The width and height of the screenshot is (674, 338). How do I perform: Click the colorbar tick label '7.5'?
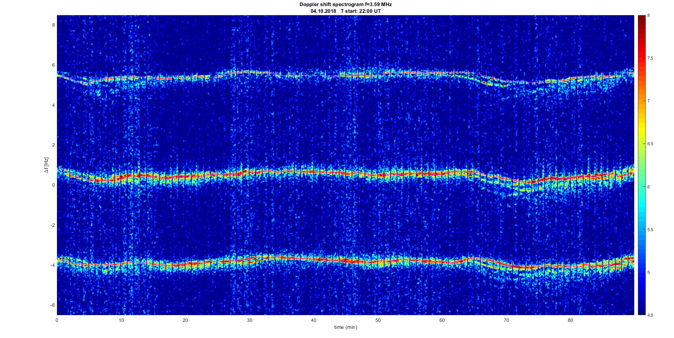pyautogui.click(x=650, y=58)
